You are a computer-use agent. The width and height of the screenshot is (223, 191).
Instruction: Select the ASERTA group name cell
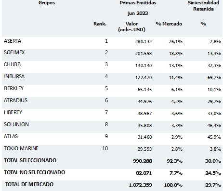tap(13, 41)
